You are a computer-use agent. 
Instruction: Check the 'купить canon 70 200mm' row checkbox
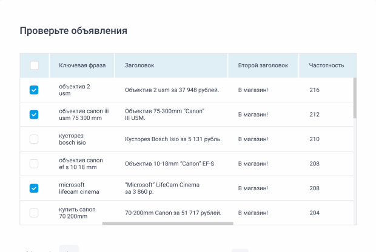coord(34,213)
